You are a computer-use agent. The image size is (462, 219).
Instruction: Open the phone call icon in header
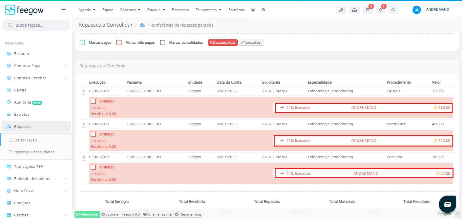341,10
